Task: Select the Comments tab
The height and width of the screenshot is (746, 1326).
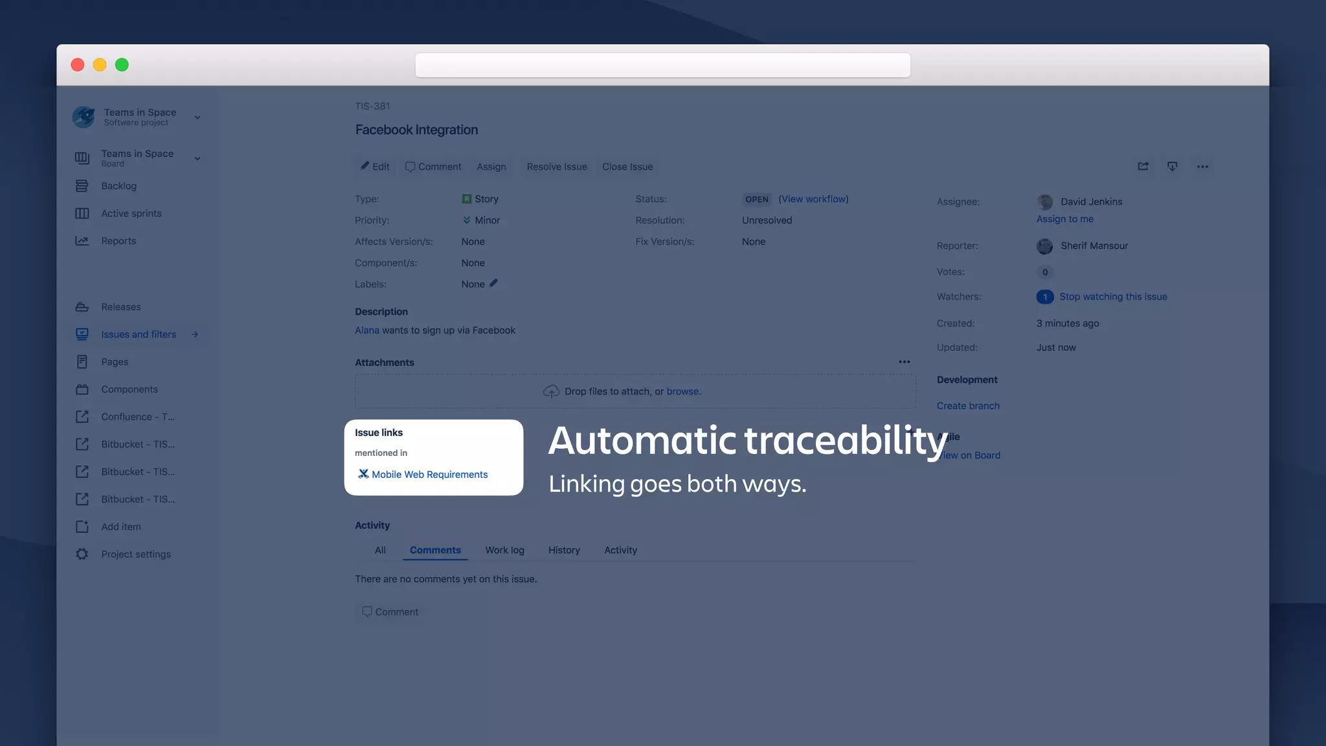Action: (x=435, y=550)
